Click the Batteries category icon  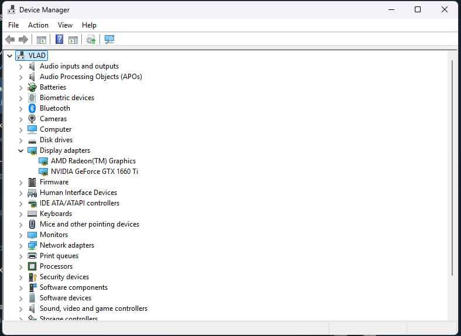click(x=32, y=87)
